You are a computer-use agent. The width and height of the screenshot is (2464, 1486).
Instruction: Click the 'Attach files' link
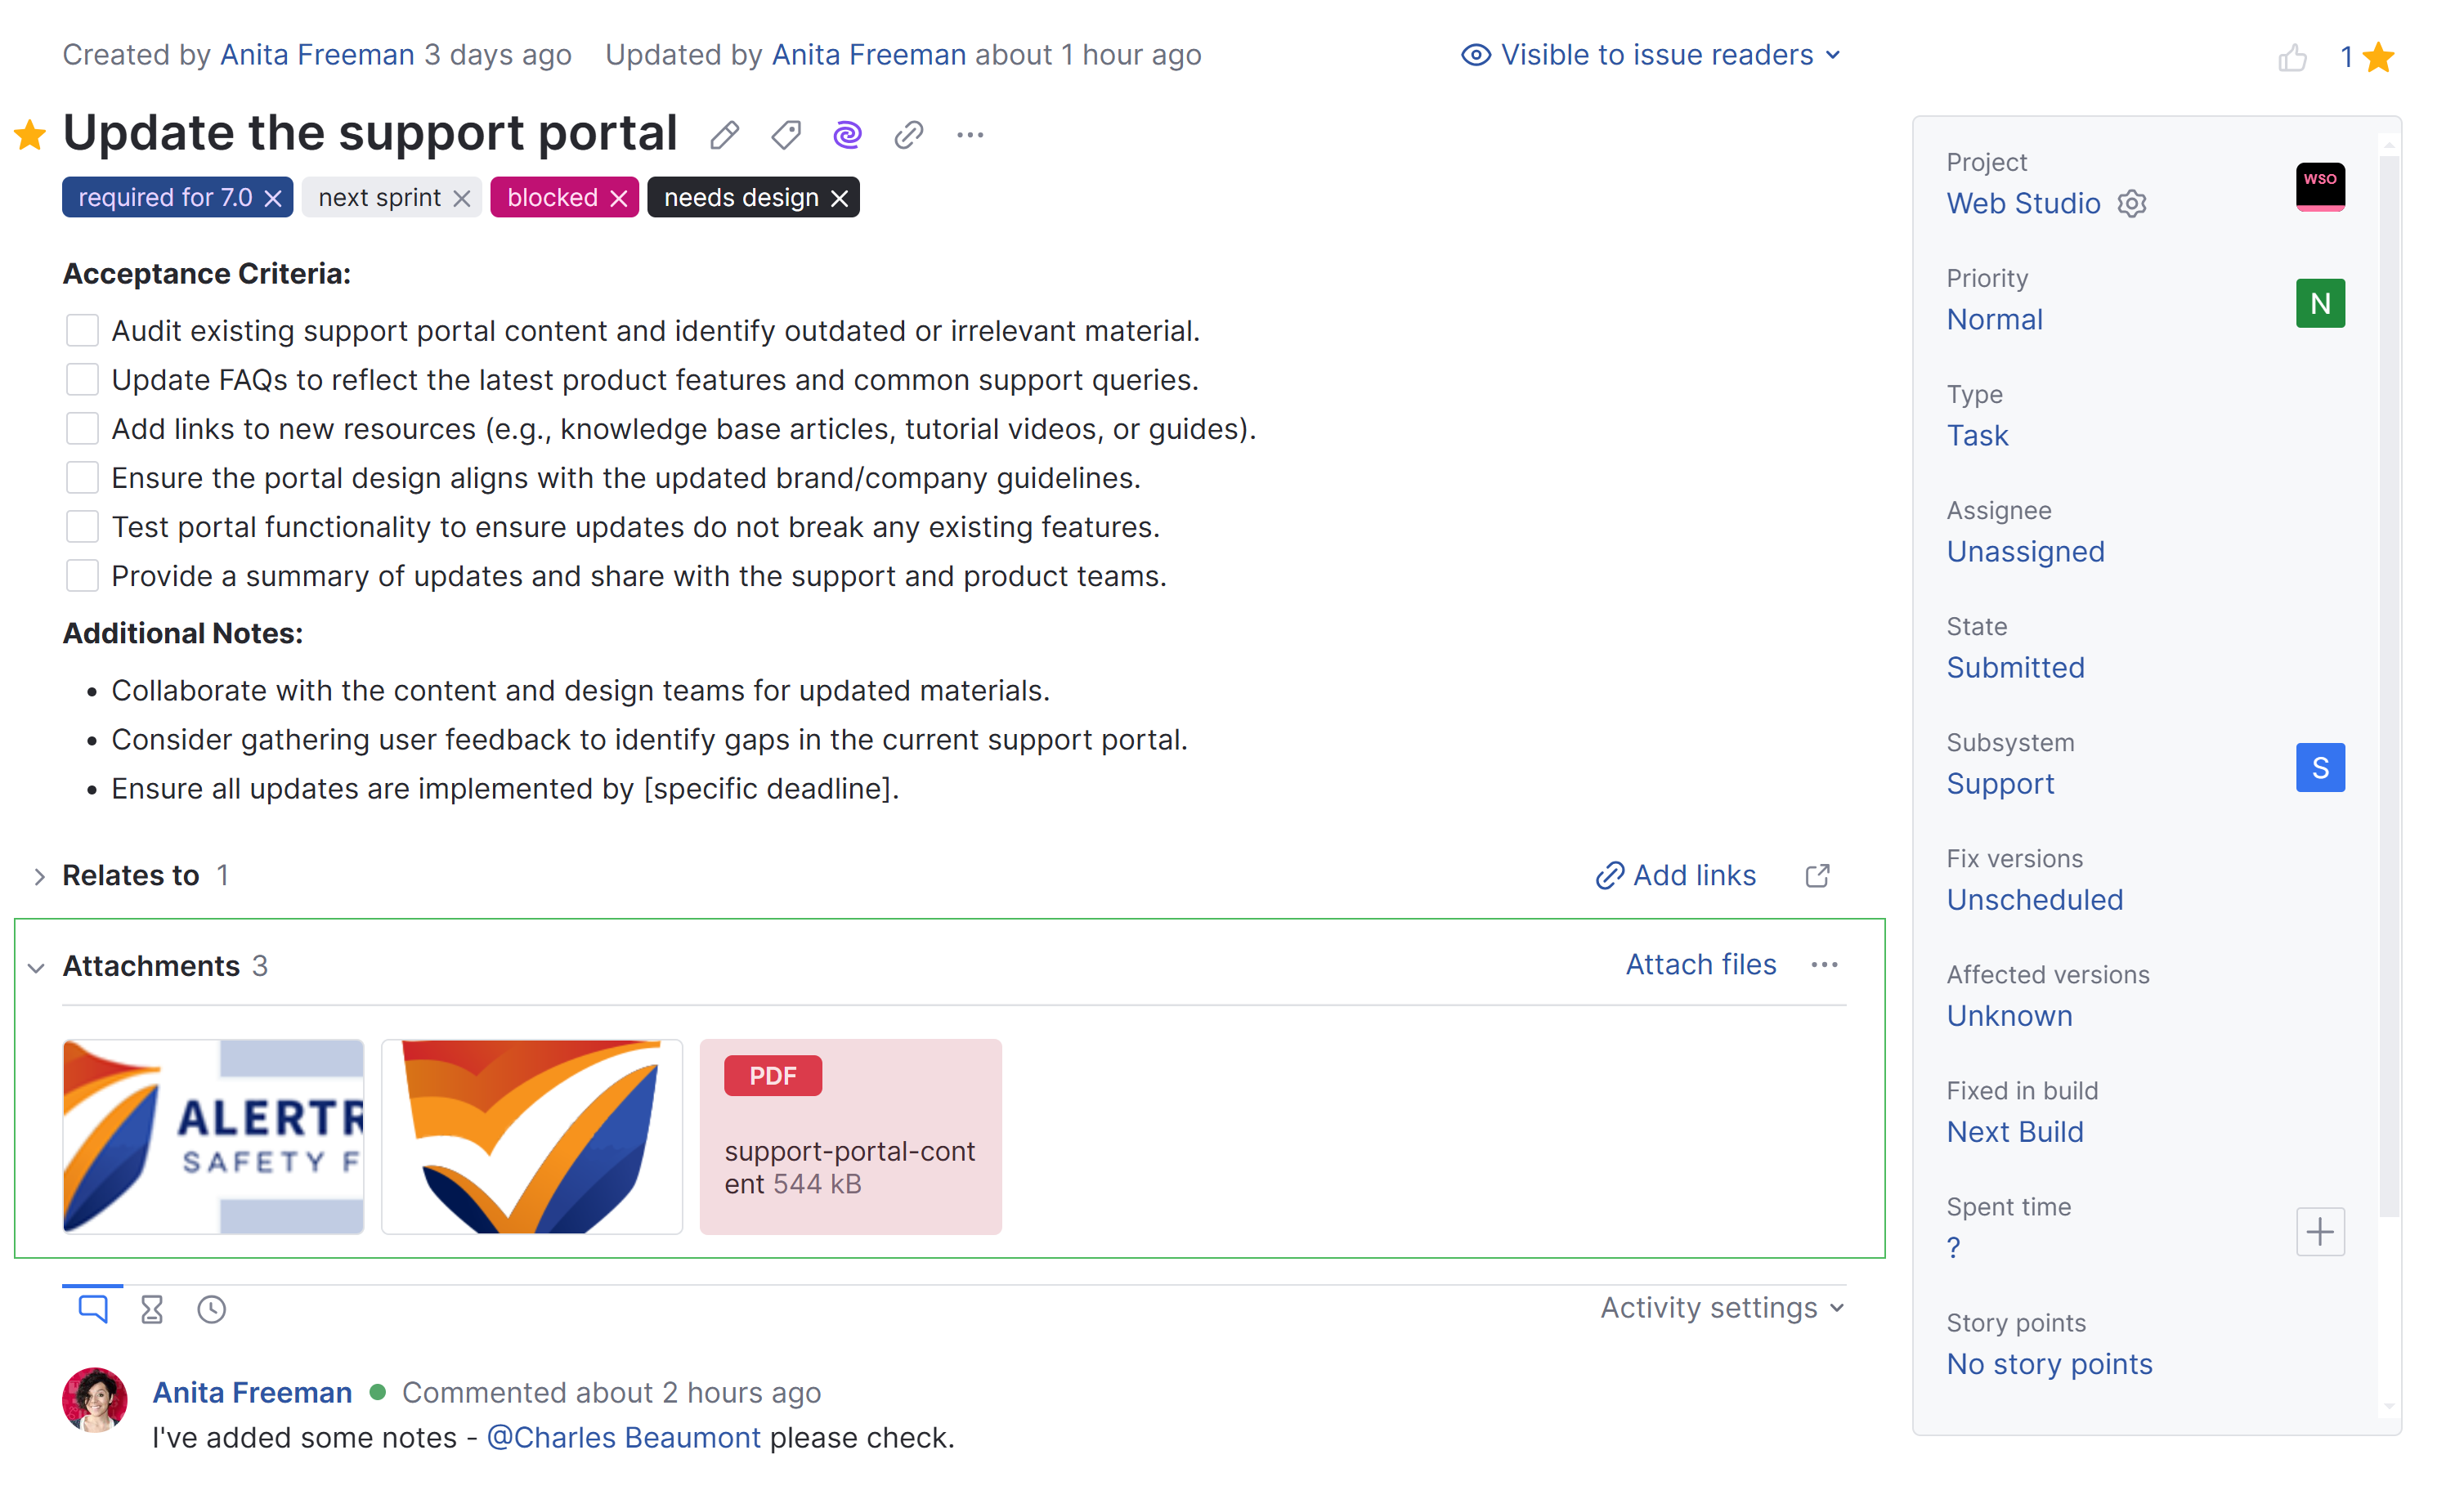(x=1700, y=965)
